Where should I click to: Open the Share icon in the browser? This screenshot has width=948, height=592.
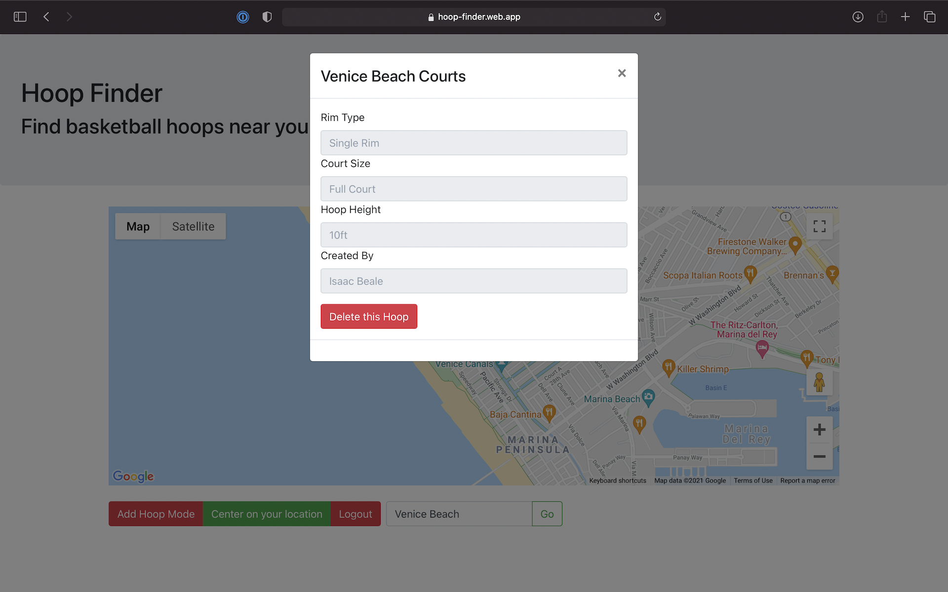(x=882, y=16)
